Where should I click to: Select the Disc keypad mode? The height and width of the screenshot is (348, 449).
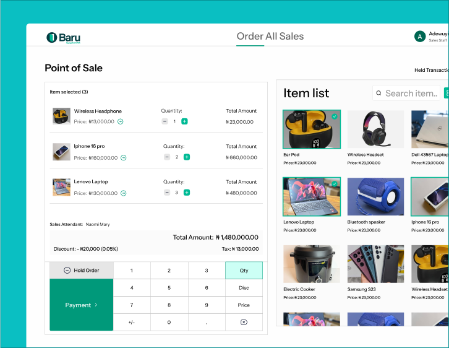[244, 288]
